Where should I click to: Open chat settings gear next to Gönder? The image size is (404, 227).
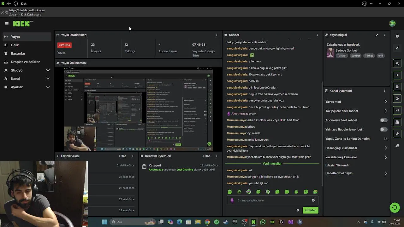click(x=298, y=210)
